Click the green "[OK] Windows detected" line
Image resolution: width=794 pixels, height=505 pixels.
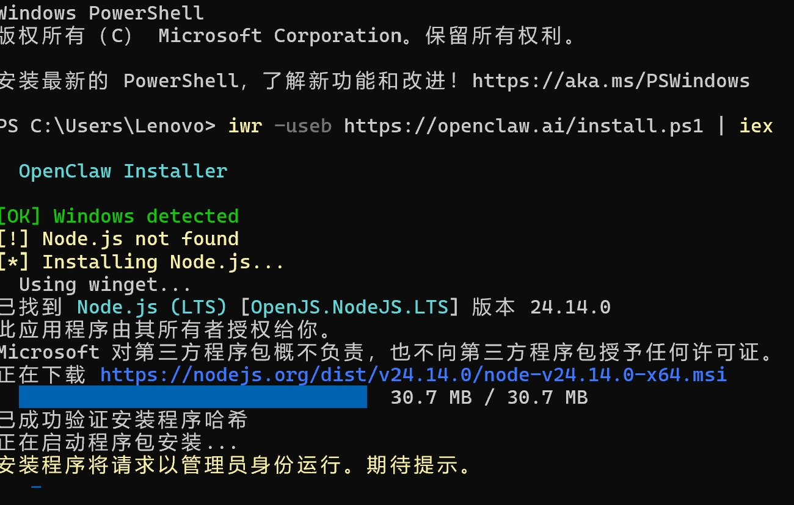coord(119,217)
